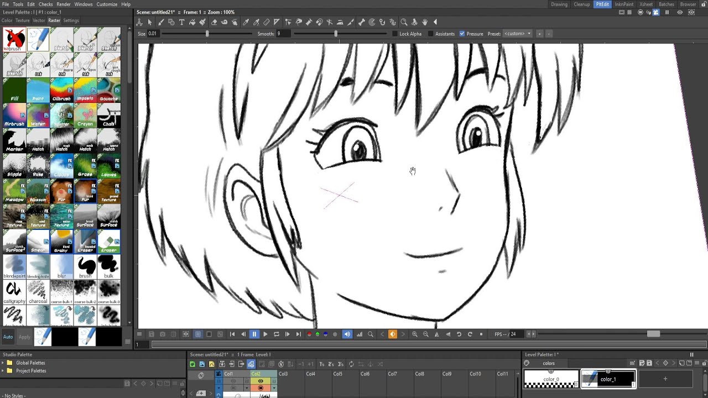Switch to the Texture style tab
Screen dimensions: 708x398
point(23,20)
